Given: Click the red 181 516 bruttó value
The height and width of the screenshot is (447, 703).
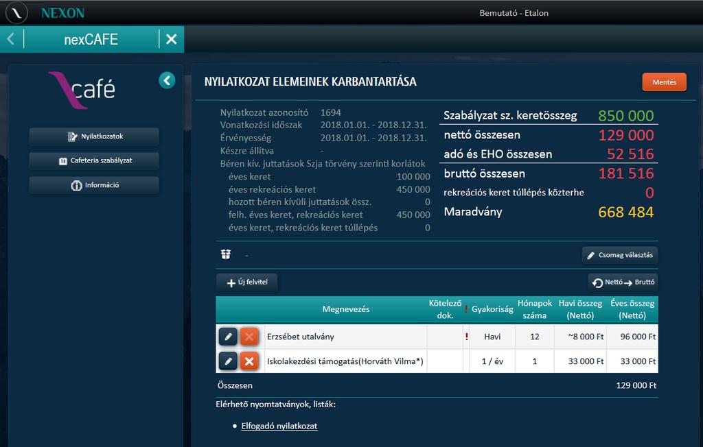Looking at the screenshot, I should [x=626, y=173].
